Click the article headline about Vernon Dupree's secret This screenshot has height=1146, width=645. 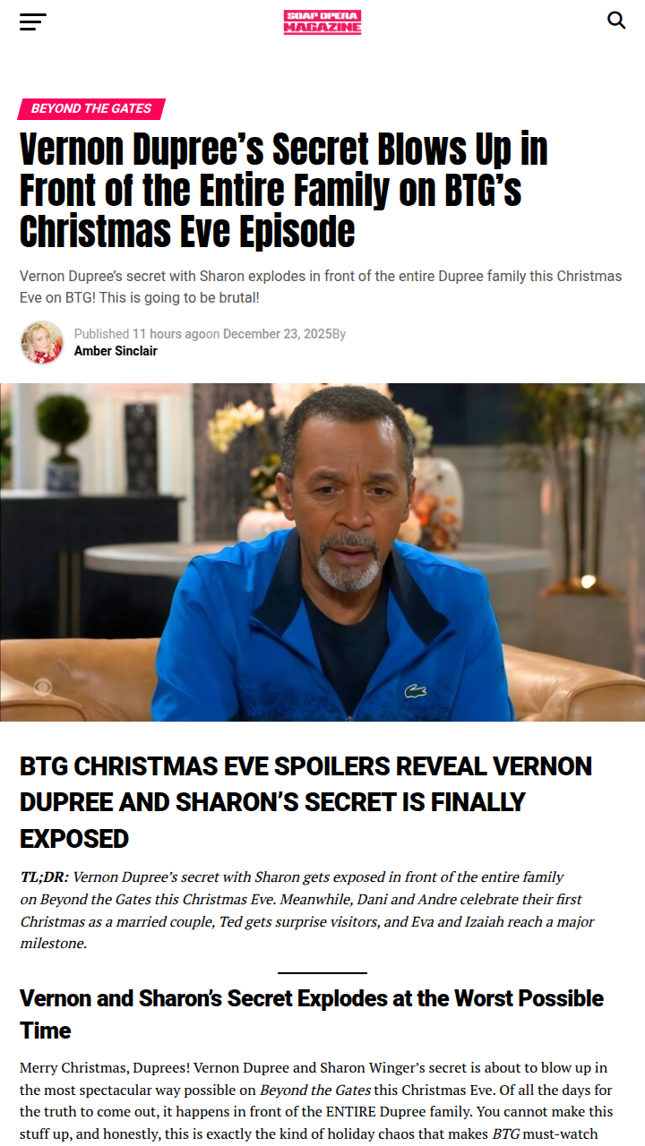coord(284,191)
